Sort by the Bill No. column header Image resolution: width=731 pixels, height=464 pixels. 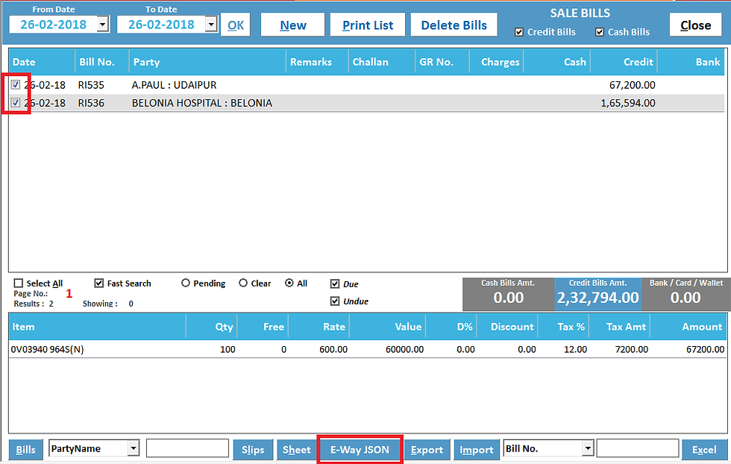102,62
